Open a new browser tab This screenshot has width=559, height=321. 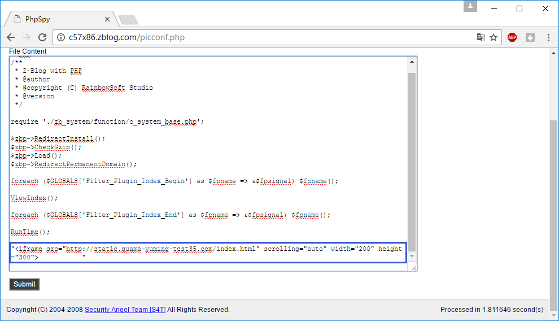point(128,20)
